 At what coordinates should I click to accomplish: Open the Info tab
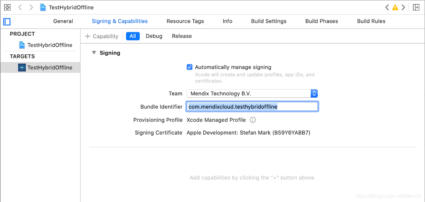[x=228, y=21]
